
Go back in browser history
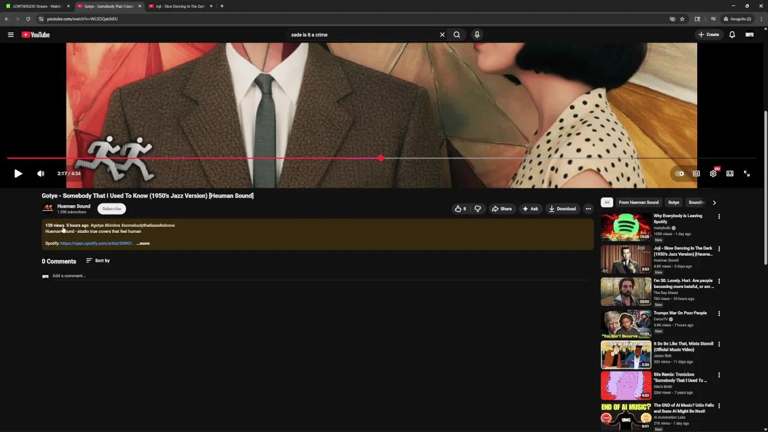point(7,19)
